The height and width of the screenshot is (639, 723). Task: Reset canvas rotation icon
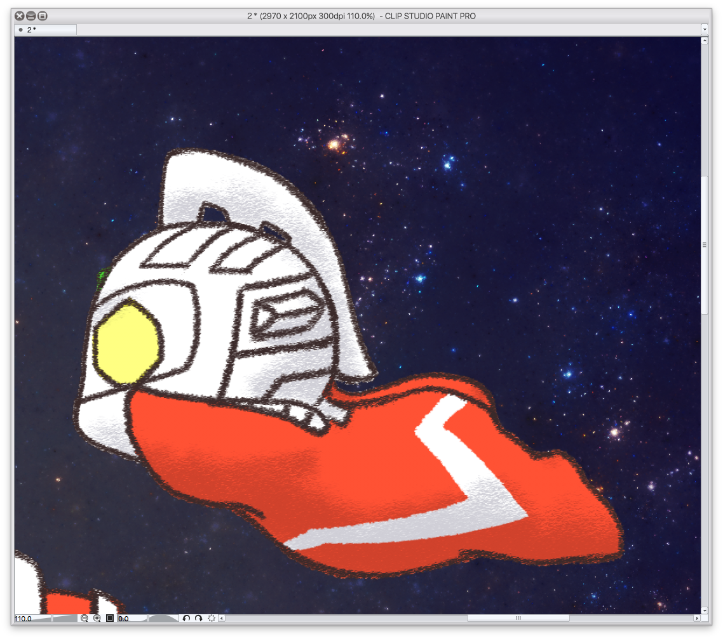coord(212,618)
